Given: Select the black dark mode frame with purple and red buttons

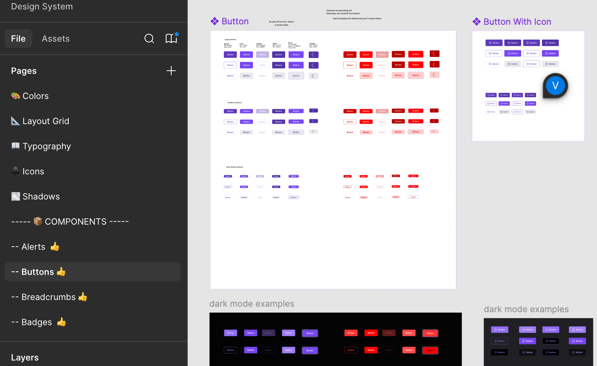Looking at the screenshot, I should point(335,339).
